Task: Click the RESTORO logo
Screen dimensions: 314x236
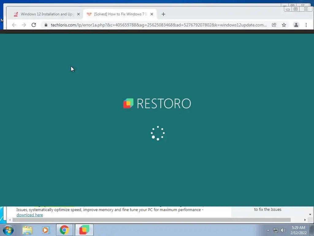Action: [157, 103]
